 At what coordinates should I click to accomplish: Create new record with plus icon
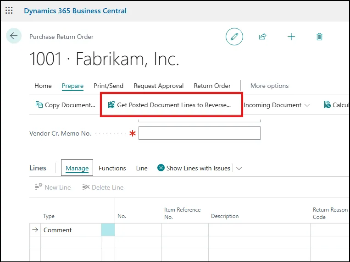coord(291,37)
